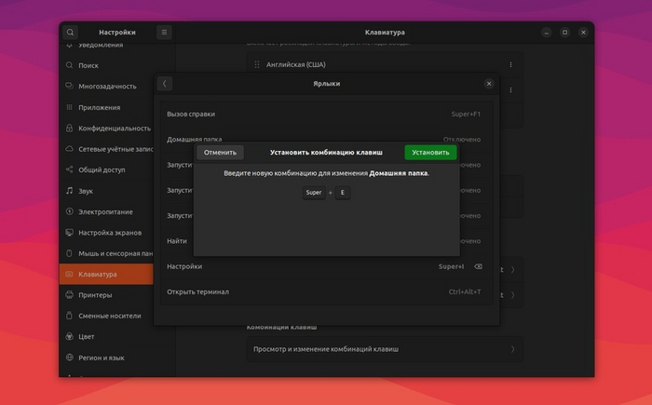Screen dimensions: 652x405
Task: Select the Открыть терминал shortcut row
Action: pos(326,291)
